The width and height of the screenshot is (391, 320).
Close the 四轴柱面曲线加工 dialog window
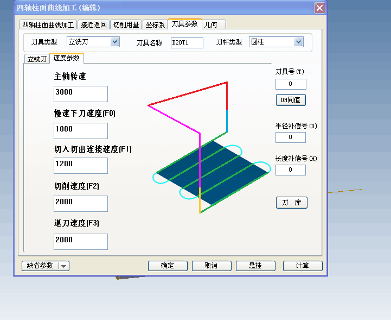click(319, 8)
